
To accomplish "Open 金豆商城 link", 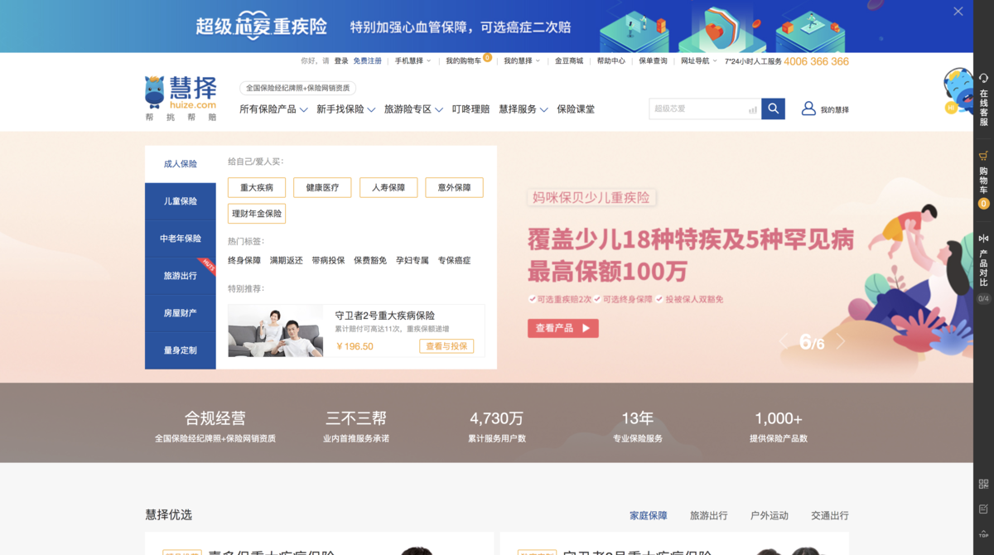I will [569, 61].
